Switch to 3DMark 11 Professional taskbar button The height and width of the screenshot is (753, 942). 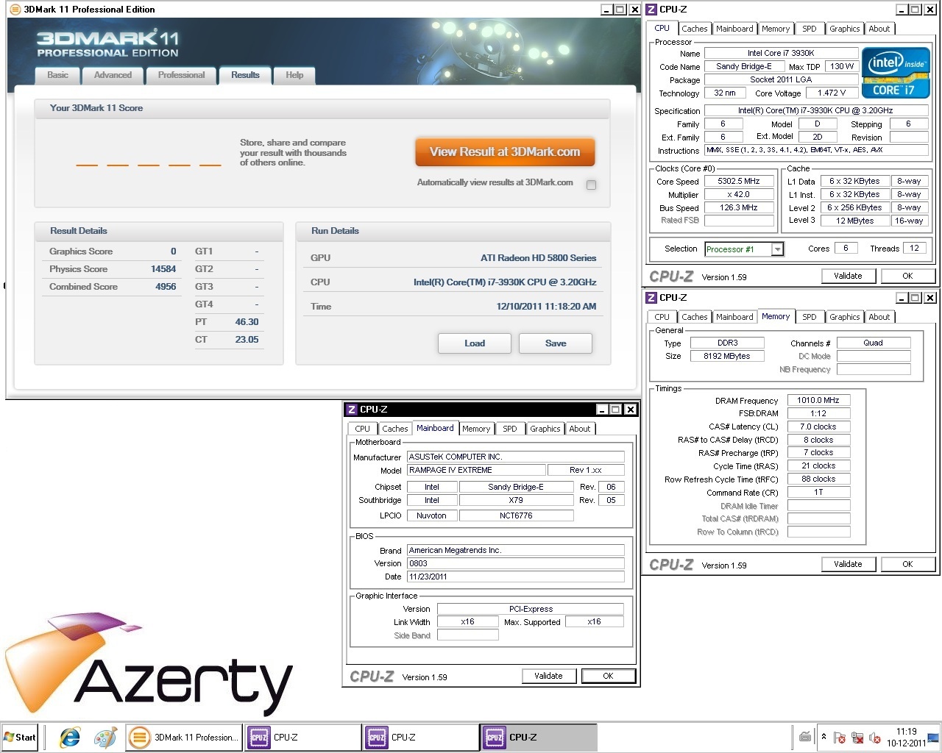(185, 737)
